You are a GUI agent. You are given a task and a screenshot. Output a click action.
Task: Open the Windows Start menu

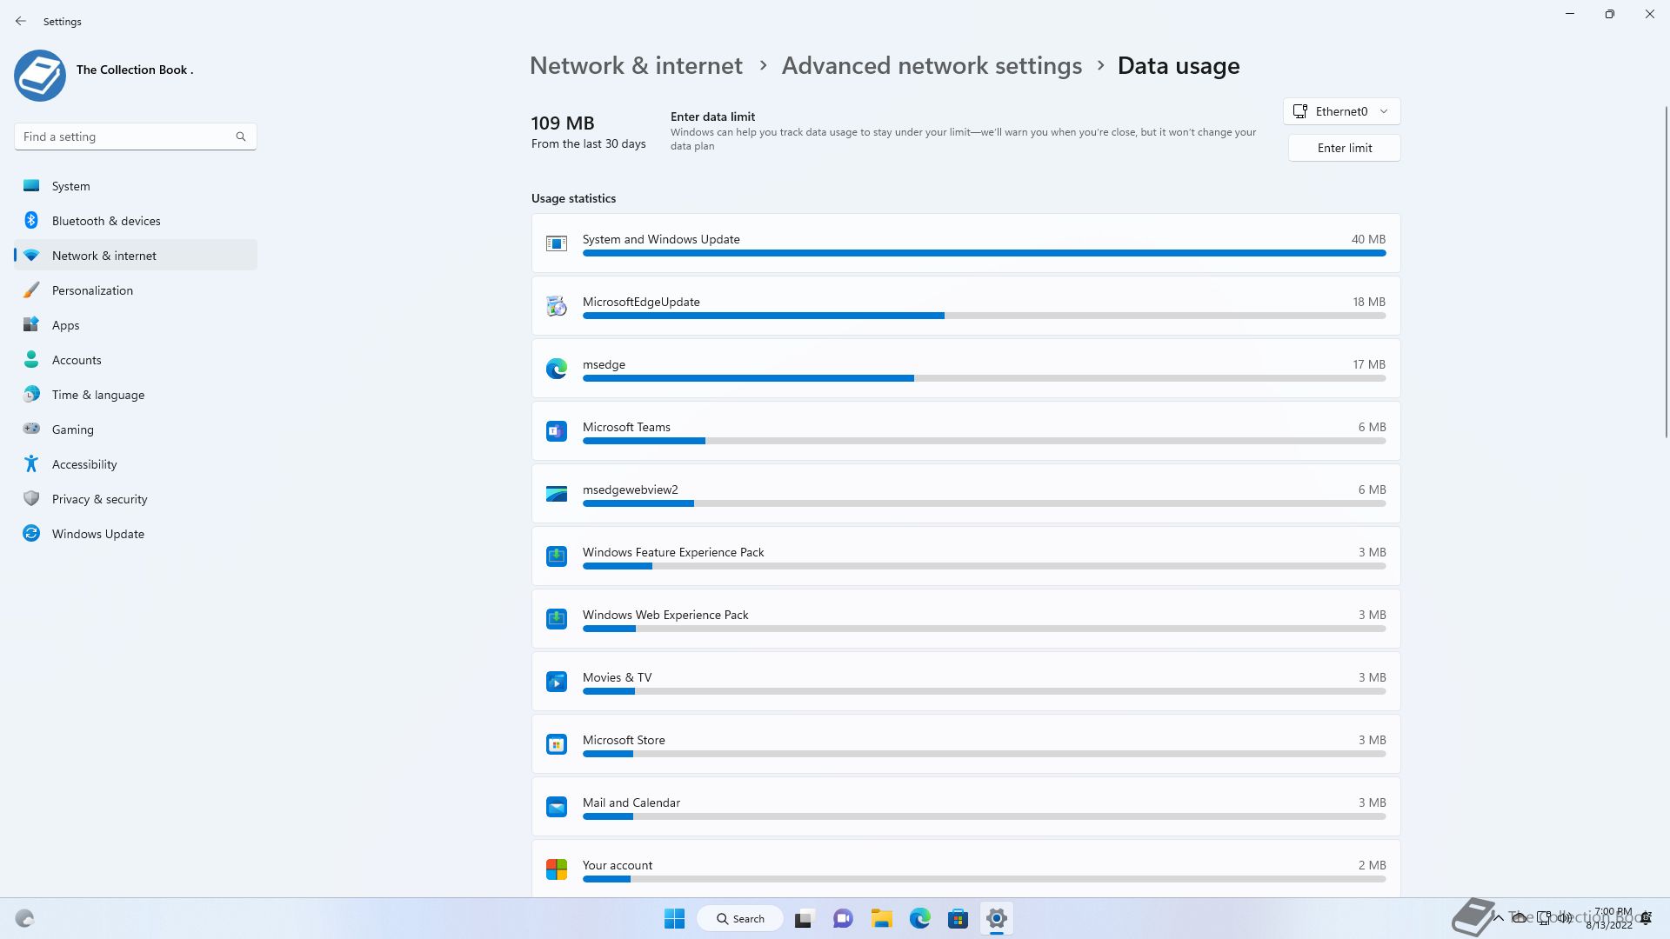pos(674,918)
